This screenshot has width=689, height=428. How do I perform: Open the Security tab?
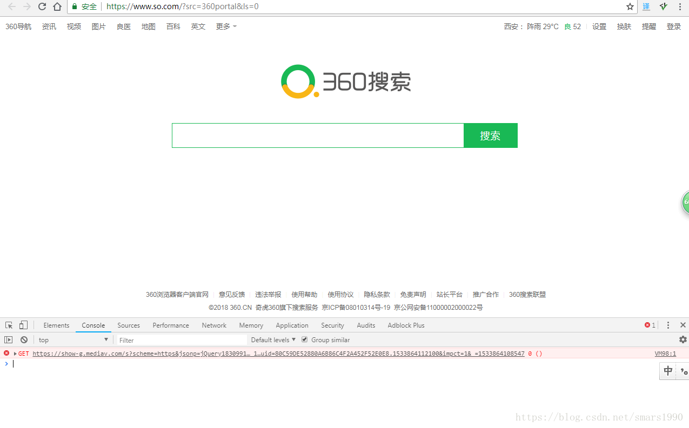click(332, 325)
